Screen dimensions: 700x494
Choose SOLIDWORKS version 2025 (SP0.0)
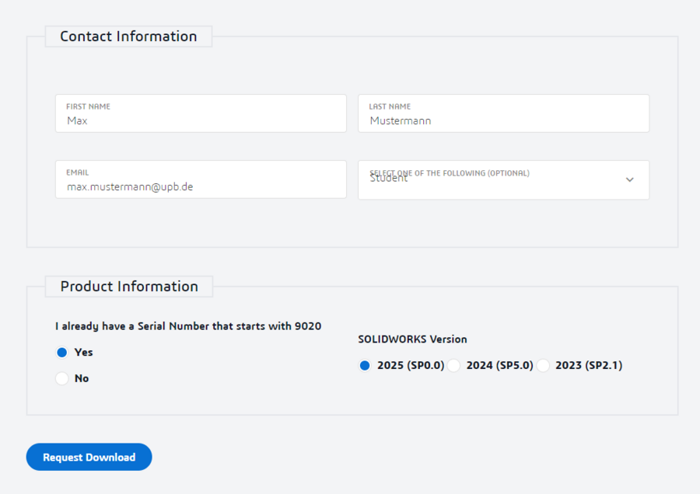pos(364,365)
